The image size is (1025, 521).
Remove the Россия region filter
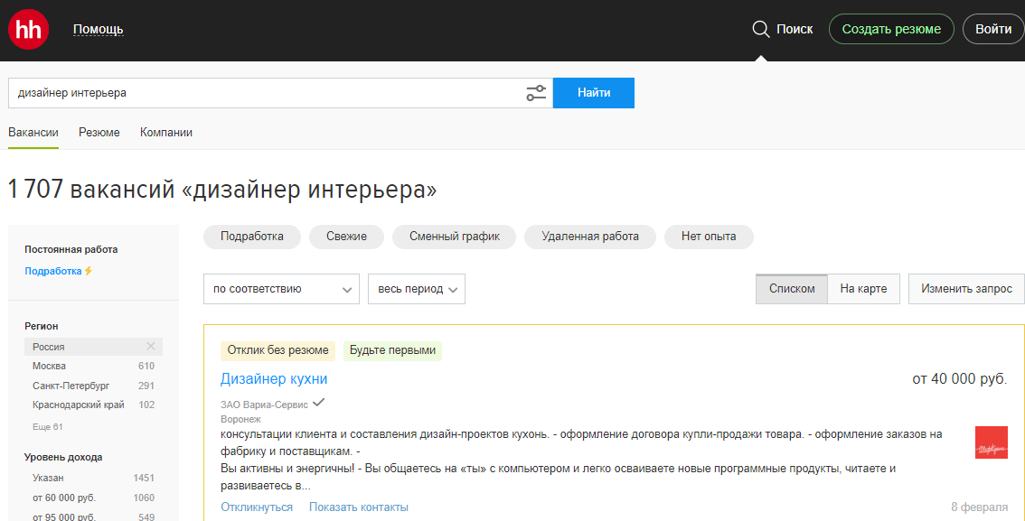(x=151, y=347)
